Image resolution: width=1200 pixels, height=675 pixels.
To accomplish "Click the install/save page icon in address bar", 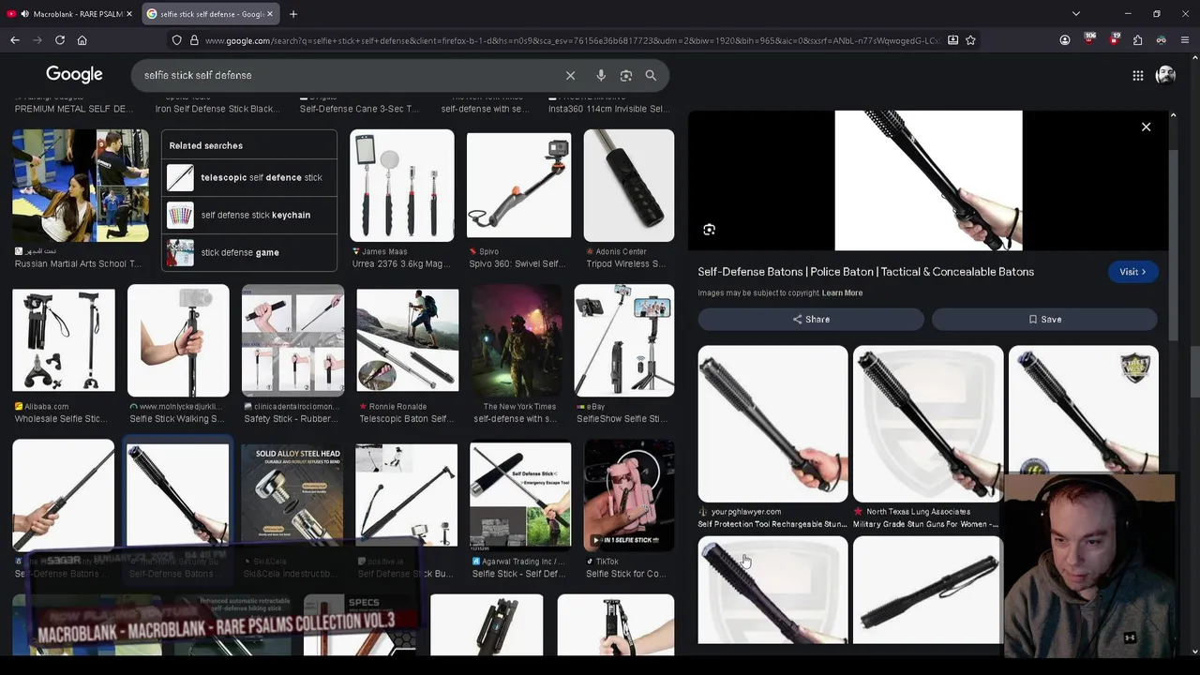I will click(952, 40).
